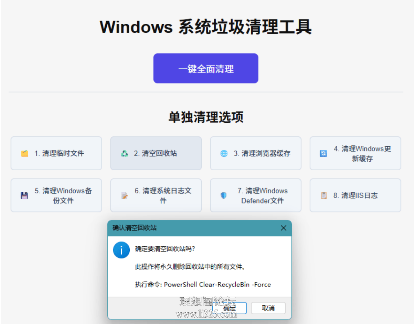
Task: Click the globe icon for browser cache
Action: pos(224,153)
